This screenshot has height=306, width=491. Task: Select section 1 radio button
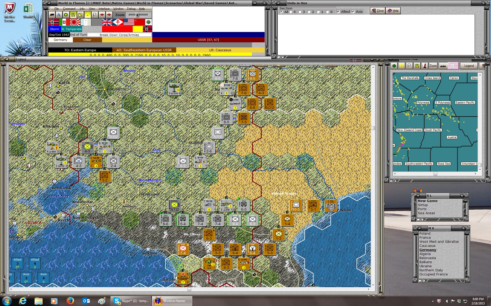(x=318, y=12)
